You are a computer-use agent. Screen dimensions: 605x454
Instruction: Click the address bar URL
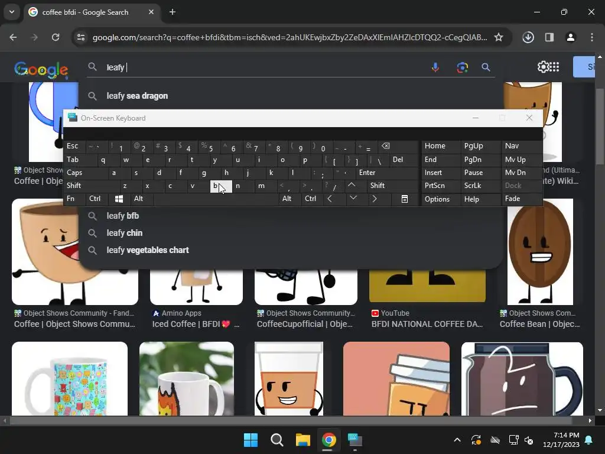[290, 37]
